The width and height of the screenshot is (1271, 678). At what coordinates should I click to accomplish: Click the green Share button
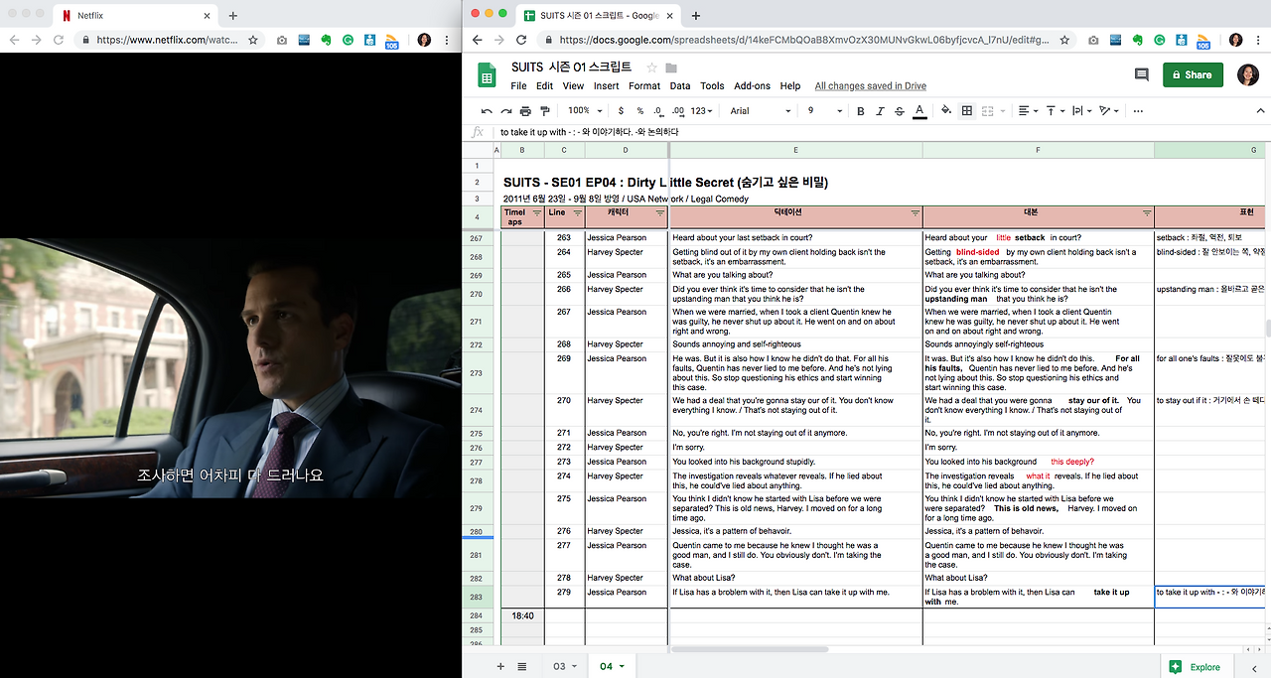coord(1193,75)
